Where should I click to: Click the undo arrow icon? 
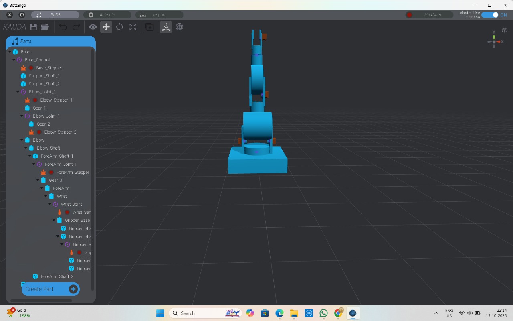click(x=63, y=27)
